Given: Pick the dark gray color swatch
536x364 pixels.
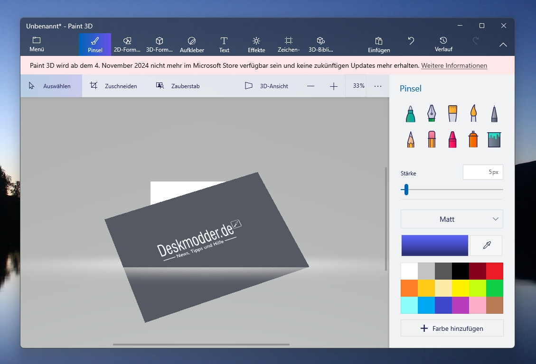Looking at the screenshot, I should [x=444, y=271].
